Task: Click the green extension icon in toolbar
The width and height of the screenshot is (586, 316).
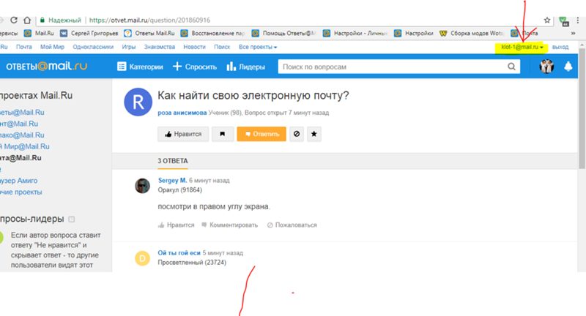Action: (x=563, y=21)
